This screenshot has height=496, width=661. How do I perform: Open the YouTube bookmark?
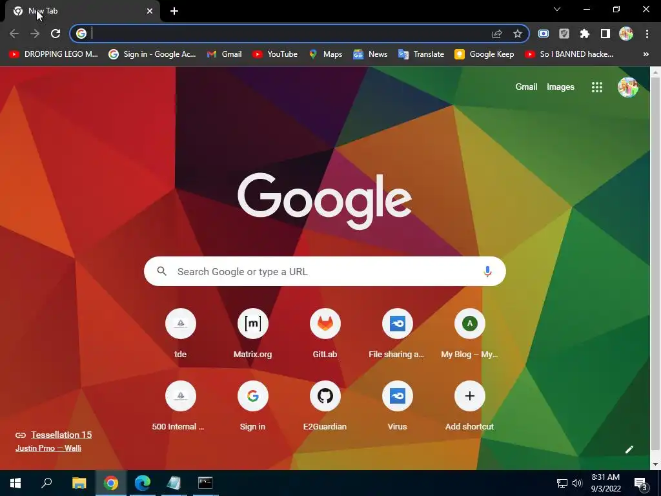[275, 54]
